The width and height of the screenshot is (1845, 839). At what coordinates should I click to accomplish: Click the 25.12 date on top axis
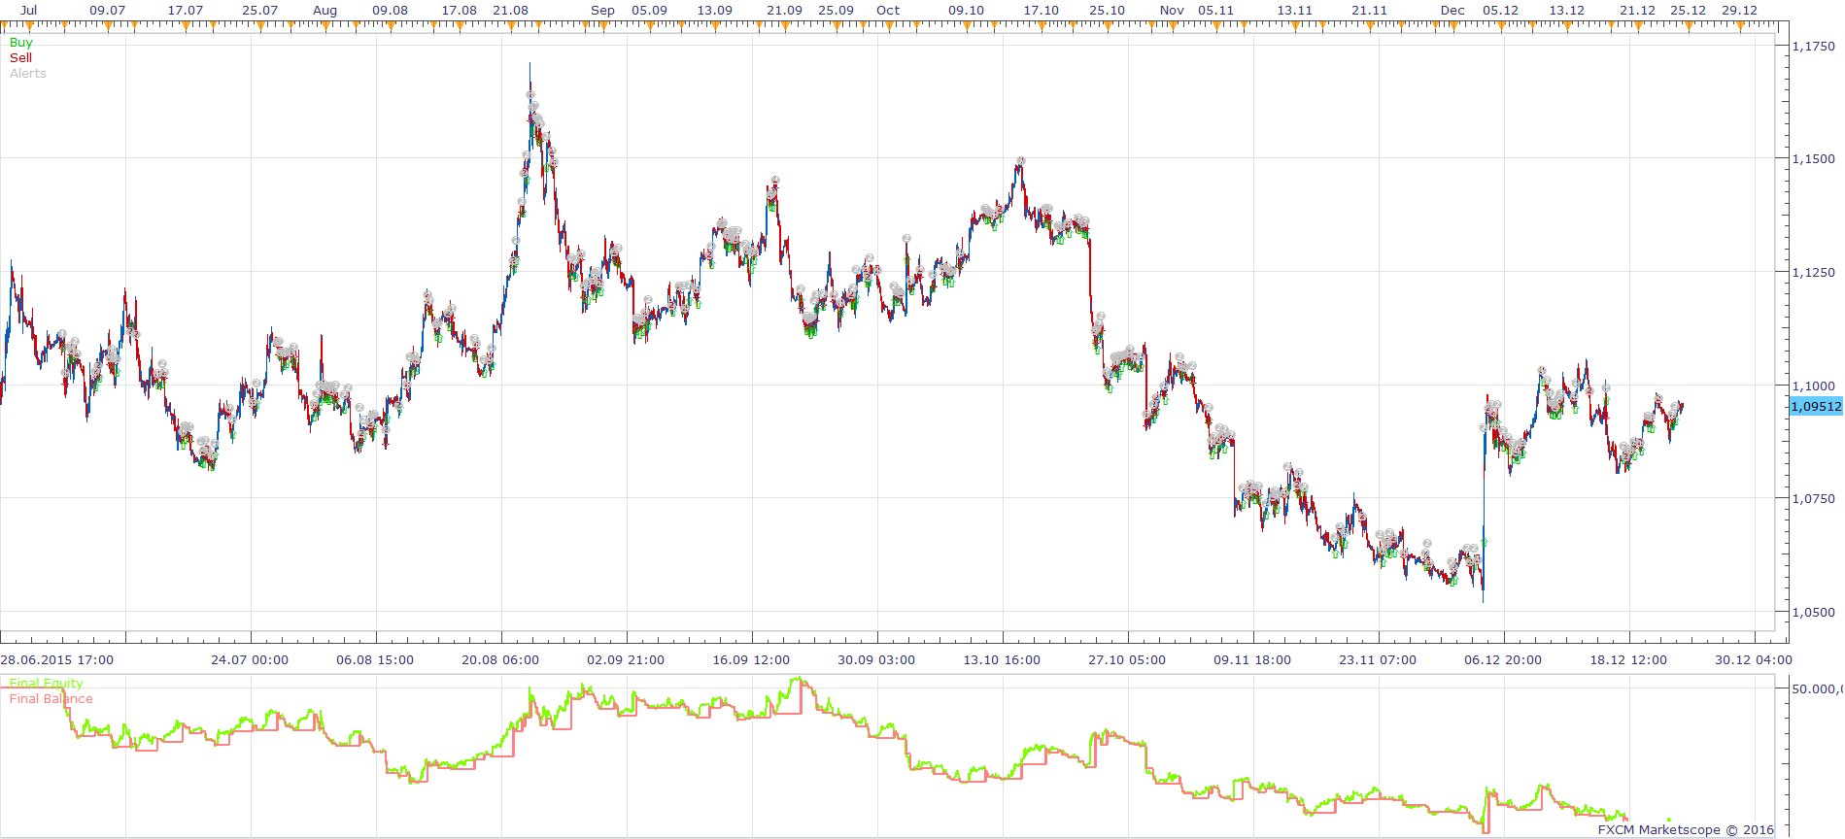[1689, 11]
